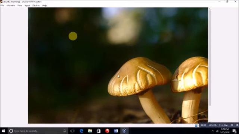Screen dimensions: 239x134
Task: Open the Help menu
Action: 44,6
